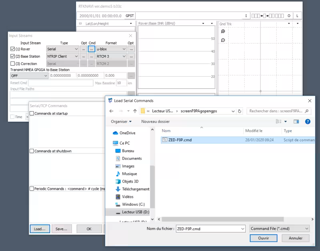Open Rover serial Opt settings button

coord(83,49)
